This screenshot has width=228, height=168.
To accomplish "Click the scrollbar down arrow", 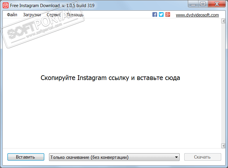I will tap(223, 146).
